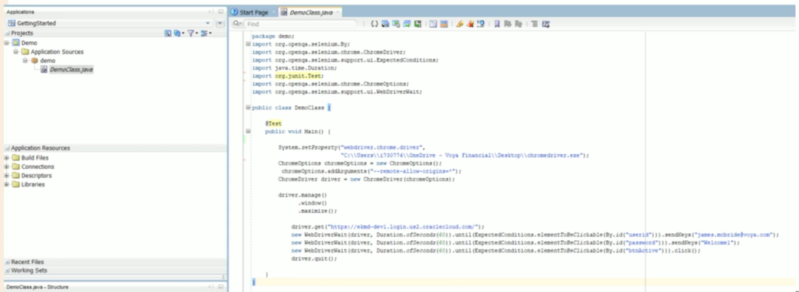This screenshot has width=799, height=292.
Task: Click the toolbar icon right of the curly braces
Action: coord(386,24)
